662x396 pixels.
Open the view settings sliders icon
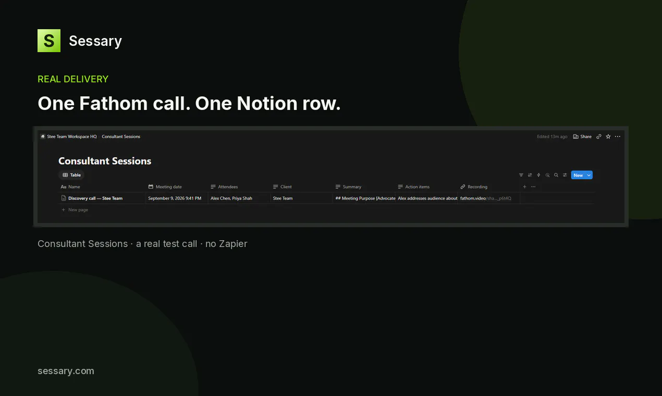[x=565, y=175]
